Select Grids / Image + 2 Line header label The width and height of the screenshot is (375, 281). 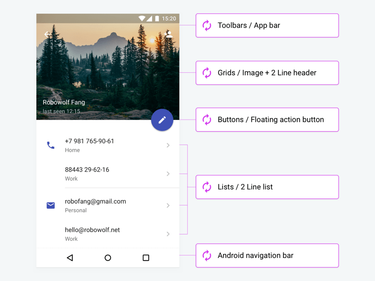[x=267, y=73]
